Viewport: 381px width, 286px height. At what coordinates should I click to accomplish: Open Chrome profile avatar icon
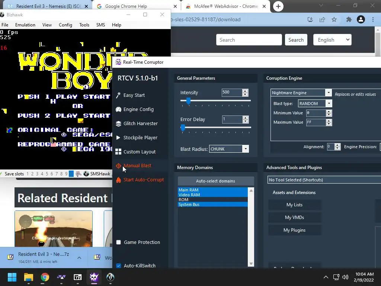click(x=361, y=19)
